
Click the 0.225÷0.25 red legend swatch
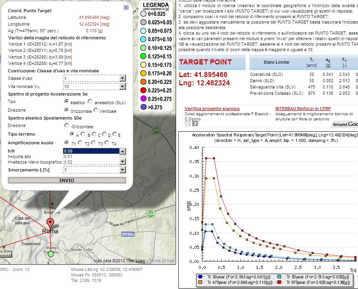point(143,90)
